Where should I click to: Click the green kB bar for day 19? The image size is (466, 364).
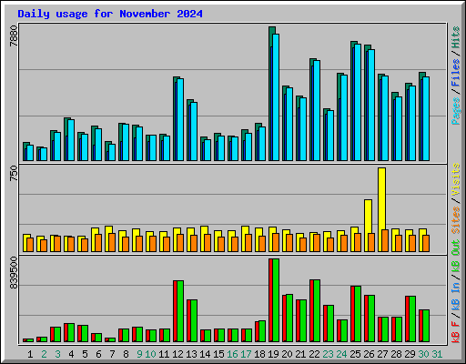[276, 300]
